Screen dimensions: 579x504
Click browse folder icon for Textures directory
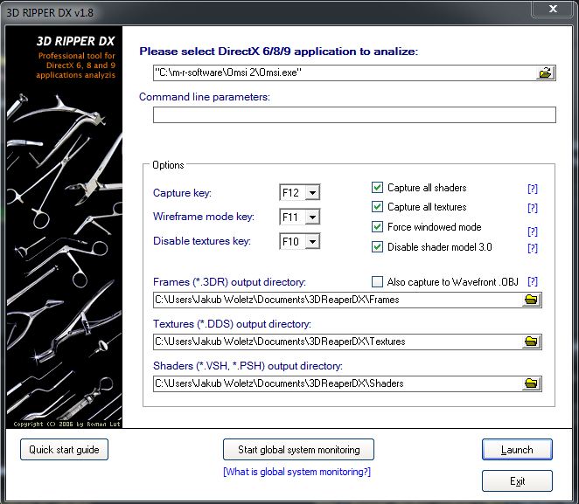pos(531,342)
